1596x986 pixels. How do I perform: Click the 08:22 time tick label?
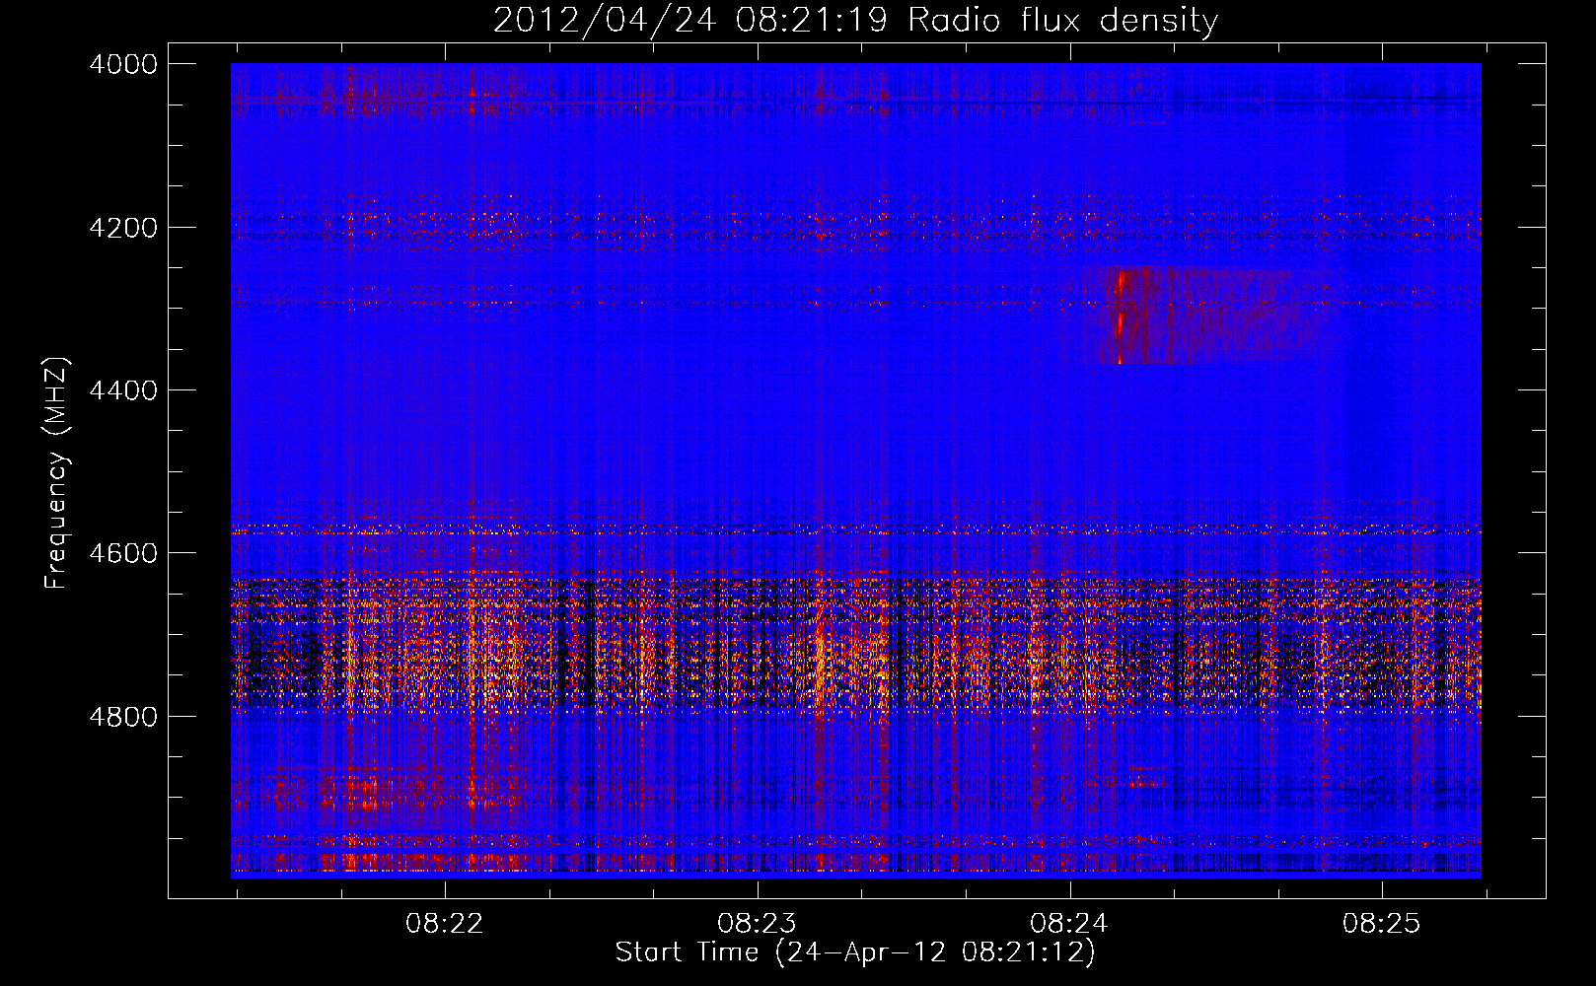coord(445,923)
